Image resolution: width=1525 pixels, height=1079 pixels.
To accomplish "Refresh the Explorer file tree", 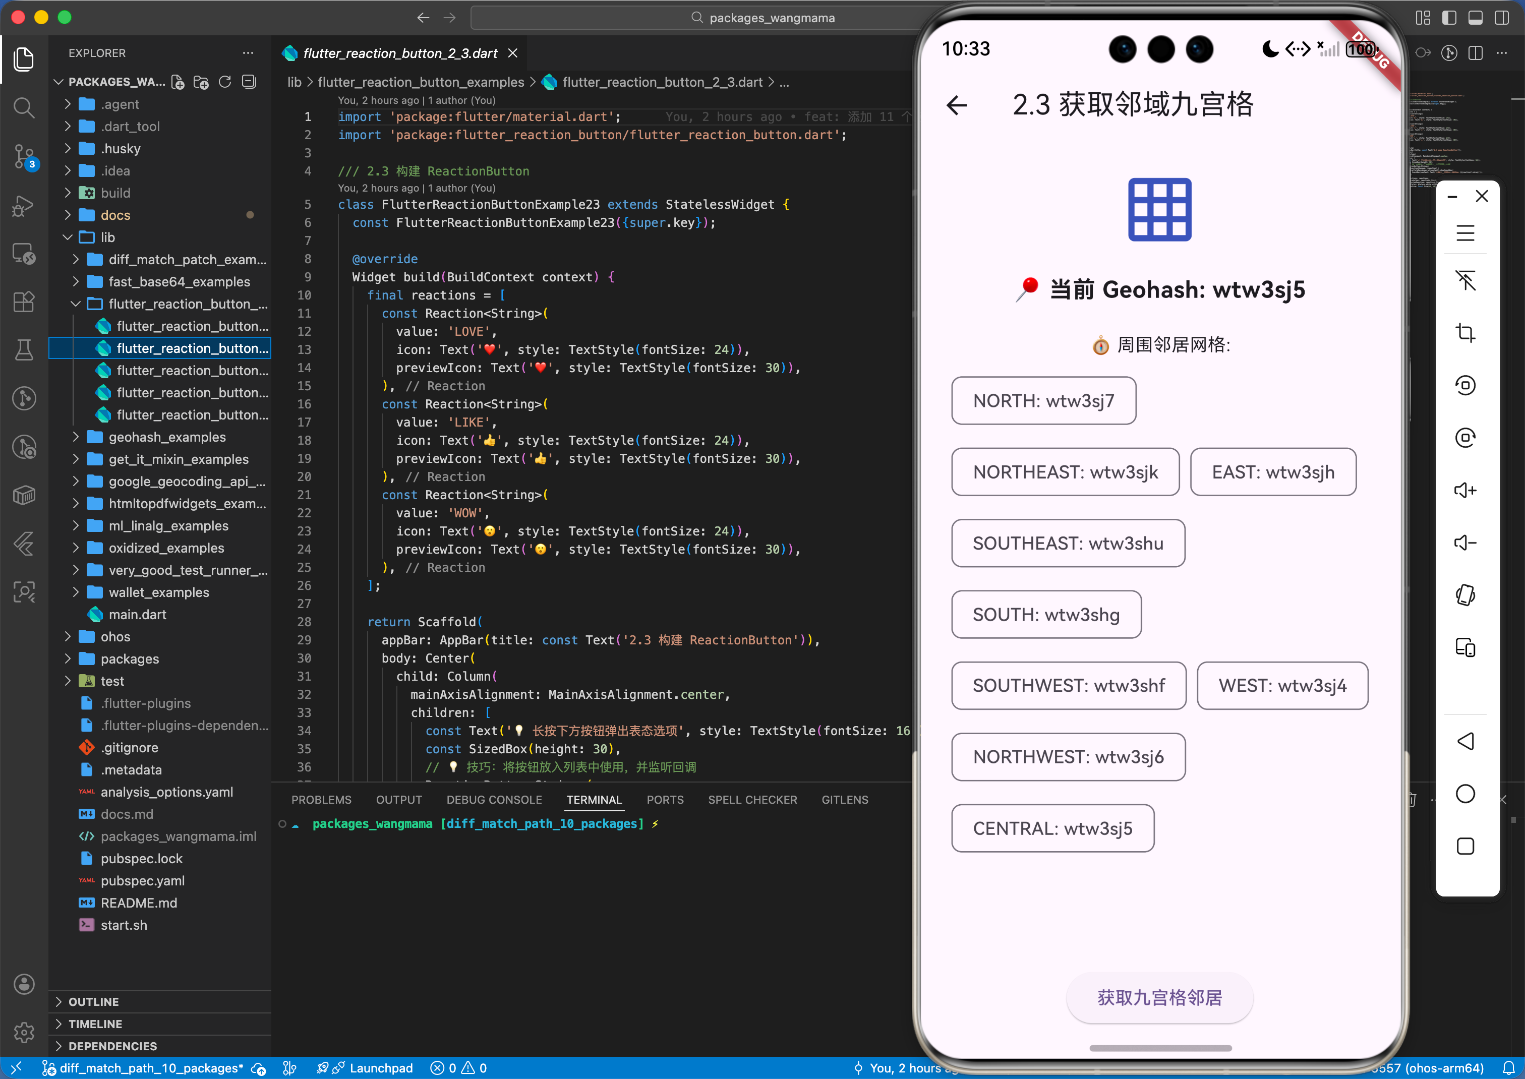I will point(225,82).
